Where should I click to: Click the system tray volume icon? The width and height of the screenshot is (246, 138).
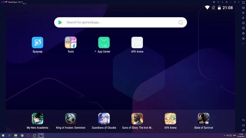click(x=228, y=135)
